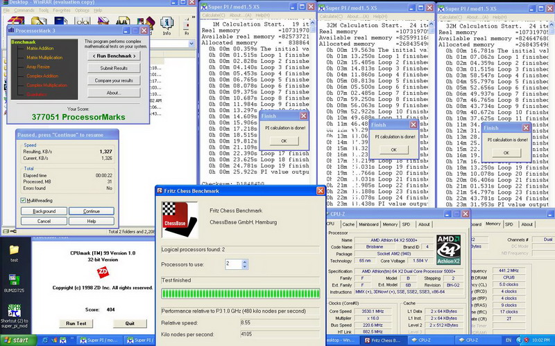555x346 pixels.
Task: Click the View (glasses) icon in WinRAR toolbar
Action: coord(82,21)
